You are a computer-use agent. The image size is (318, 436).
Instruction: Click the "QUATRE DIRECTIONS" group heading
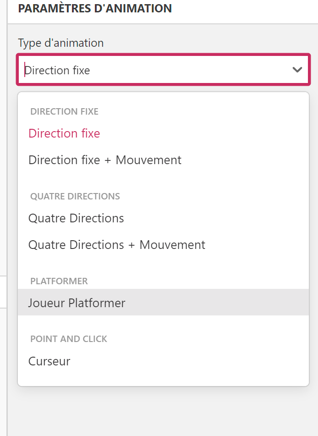coord(75,196)
